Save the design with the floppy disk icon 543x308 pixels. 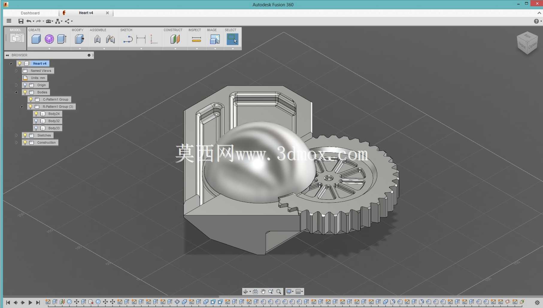pyautogui.click(x=21, y=21)
